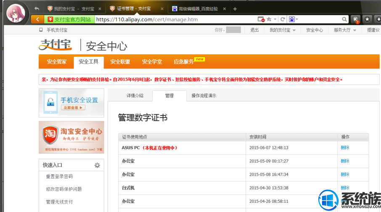
Task: Select the 安全工具 navigation tab
Action: pyautogui.click(x=89, y=62)
